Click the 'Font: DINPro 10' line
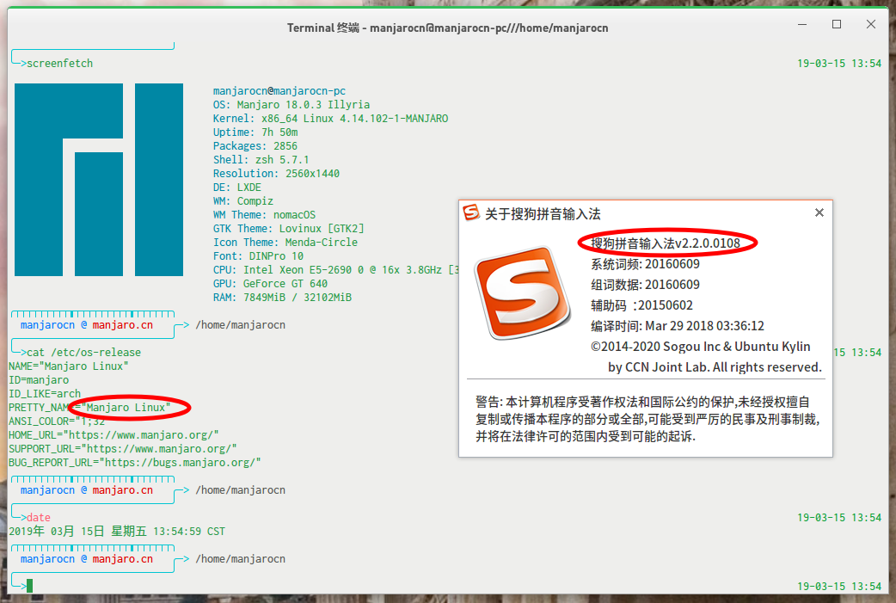The width and height of the screenshot is (896, 603). click(x=258, y=255)
